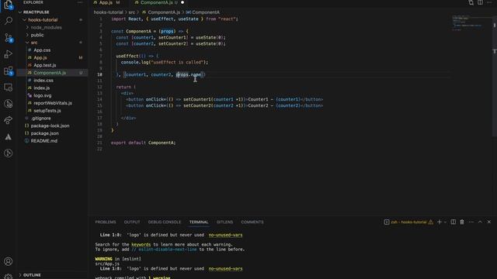The image size is (497, 279).
Task: Close the terminal panel with X icon
Action: 488,222
